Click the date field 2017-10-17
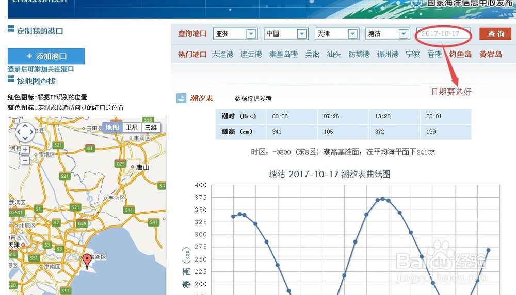 coord(443,34)
